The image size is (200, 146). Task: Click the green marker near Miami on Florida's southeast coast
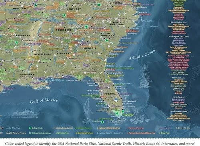click(x=122, y=111)
